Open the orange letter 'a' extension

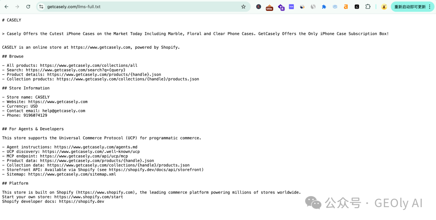pyautogui.click(x=346, y=7)
